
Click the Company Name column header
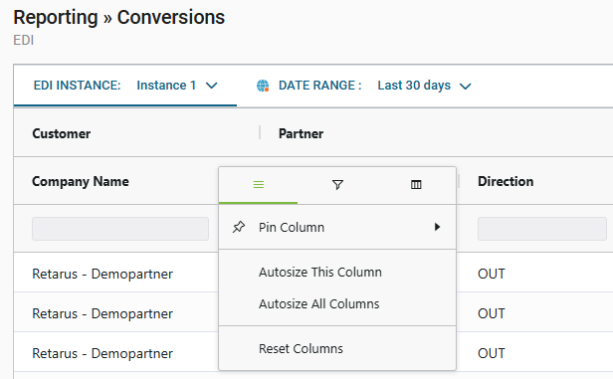(81, 181)
